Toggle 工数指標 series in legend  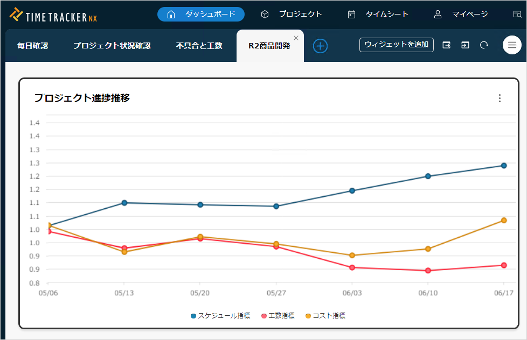coord(278,316)
